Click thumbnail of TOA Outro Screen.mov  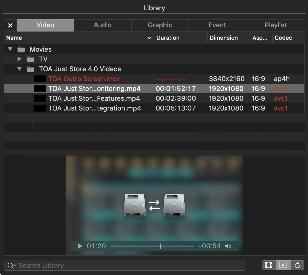[40, 79]
